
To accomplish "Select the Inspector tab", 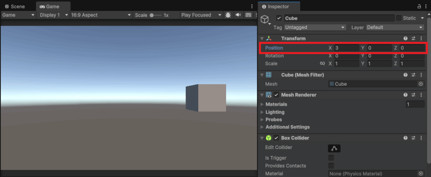I will click(x=279, y=6).
